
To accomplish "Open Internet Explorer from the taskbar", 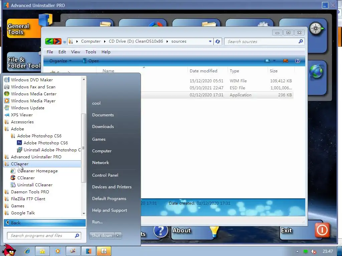I will coord(27,251).
